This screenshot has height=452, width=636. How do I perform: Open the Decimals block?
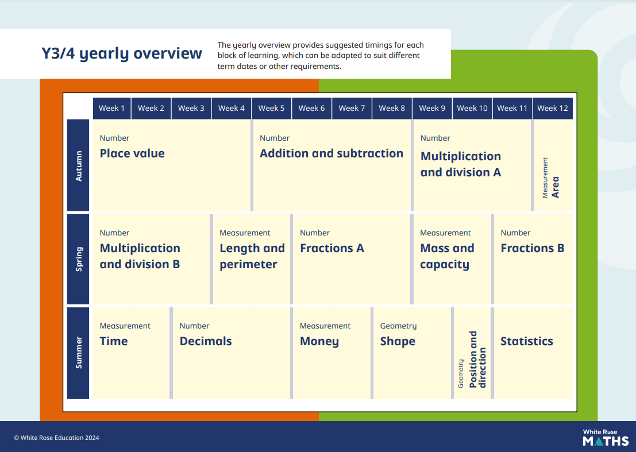[232, 353]
